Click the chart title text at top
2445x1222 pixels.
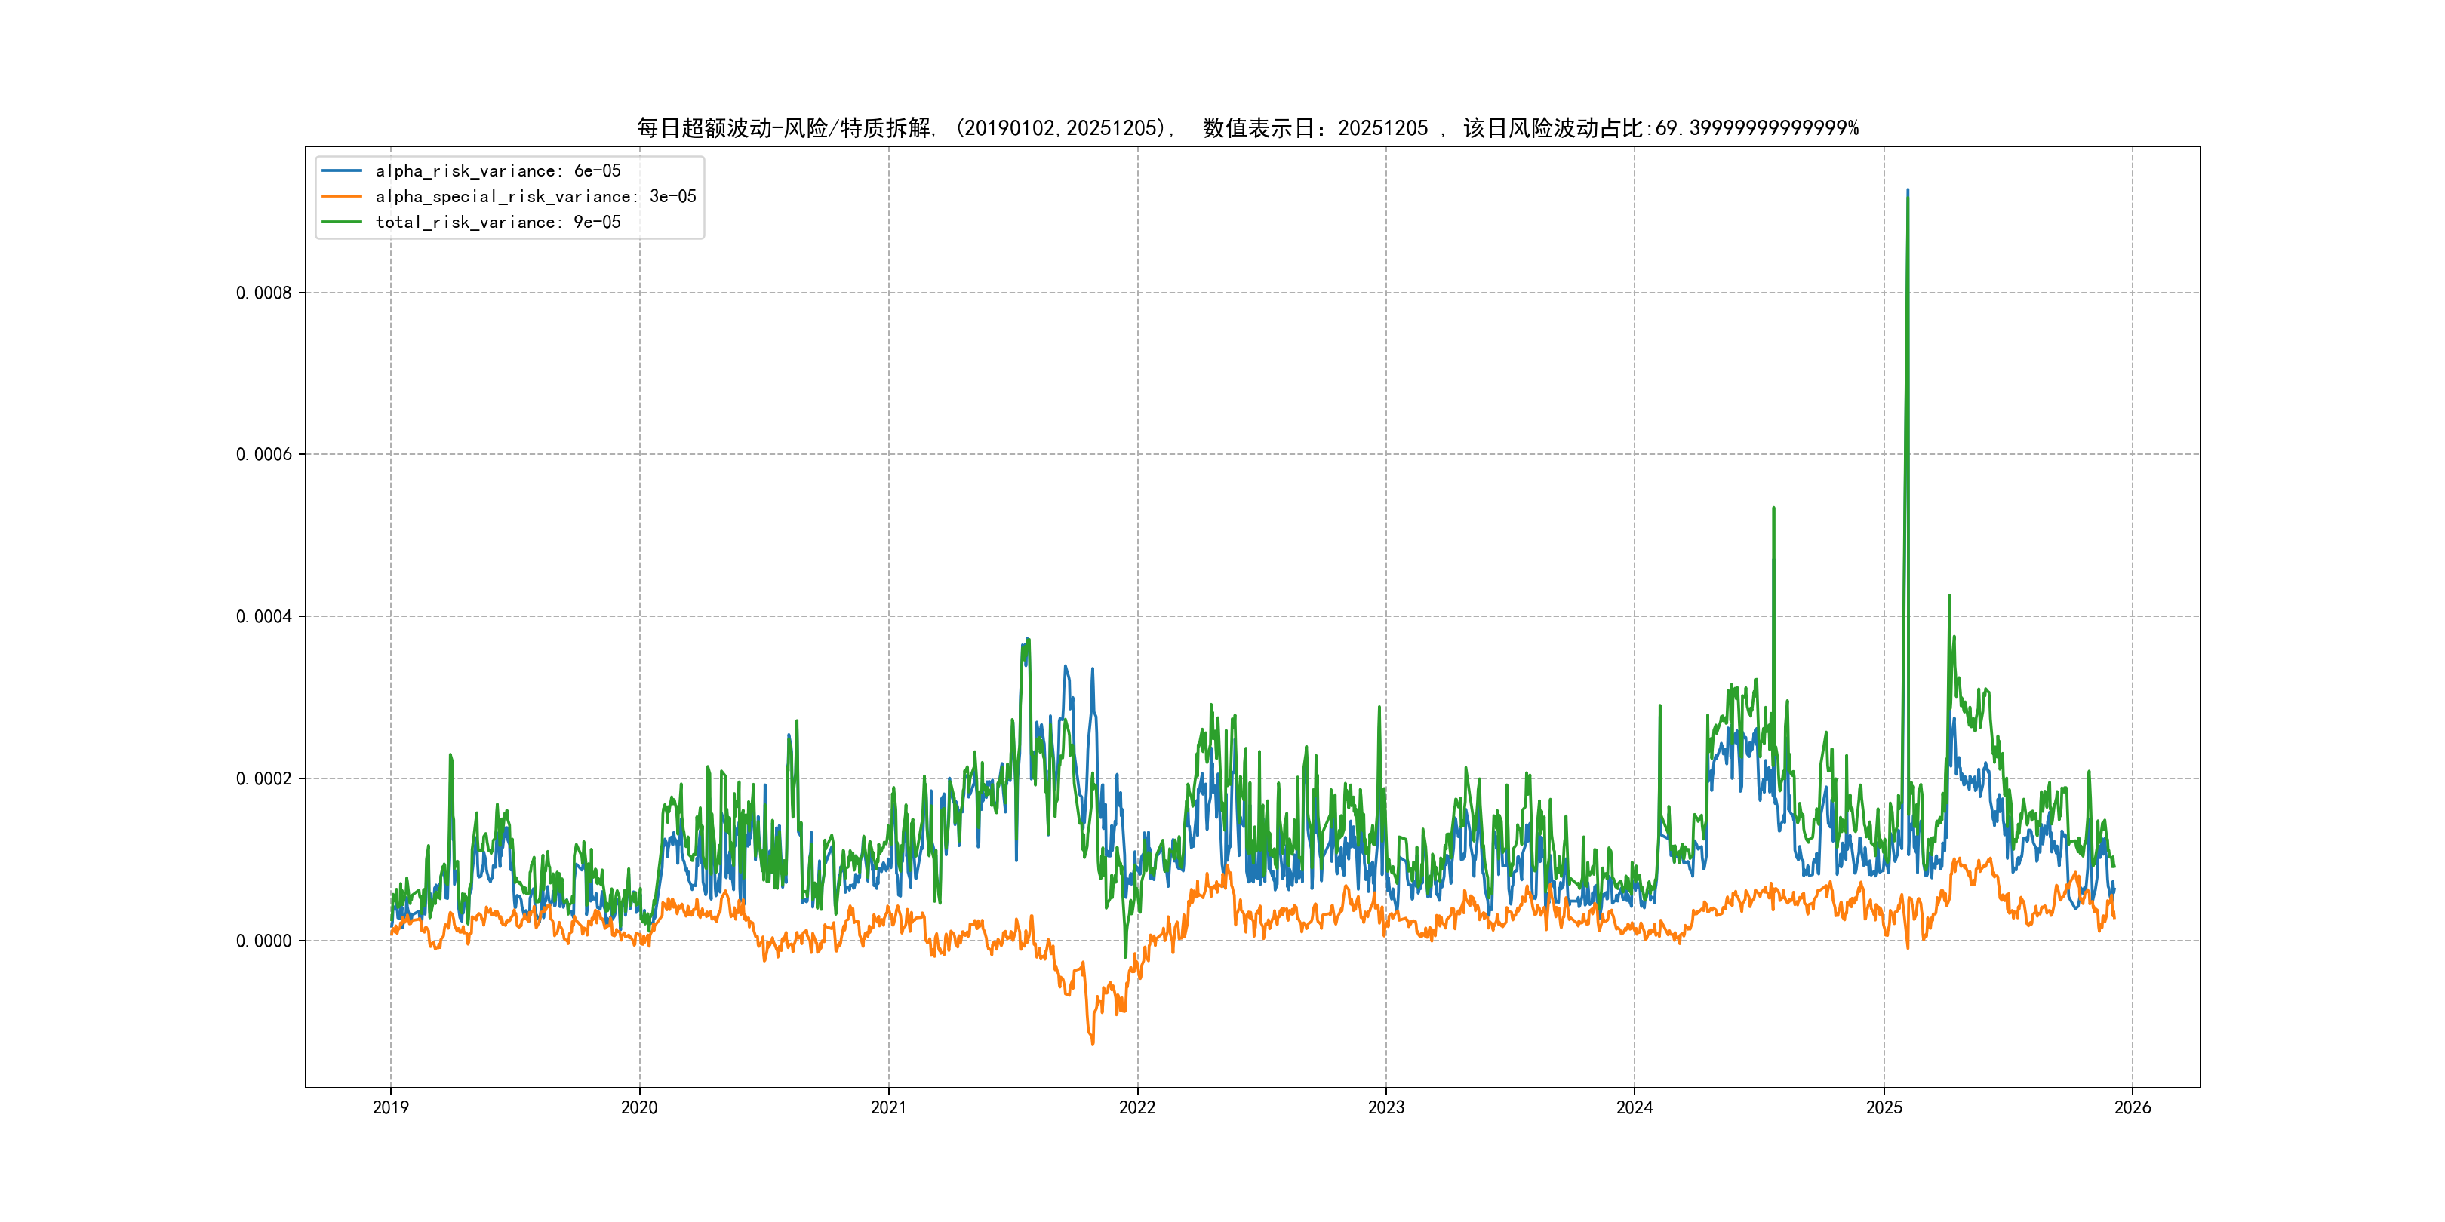tap(1247, 128)
